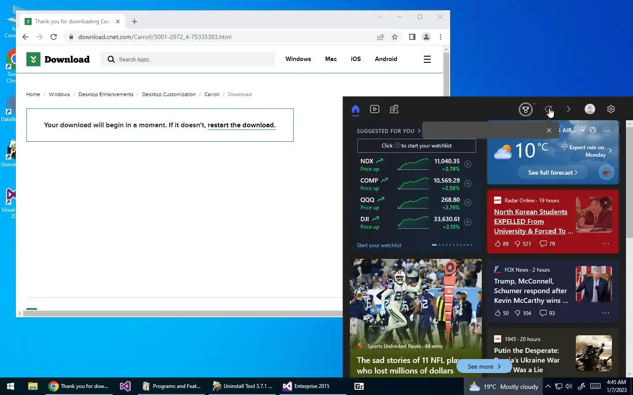Open the Windows category menu

pyautogui.click(x=298, y=59)
